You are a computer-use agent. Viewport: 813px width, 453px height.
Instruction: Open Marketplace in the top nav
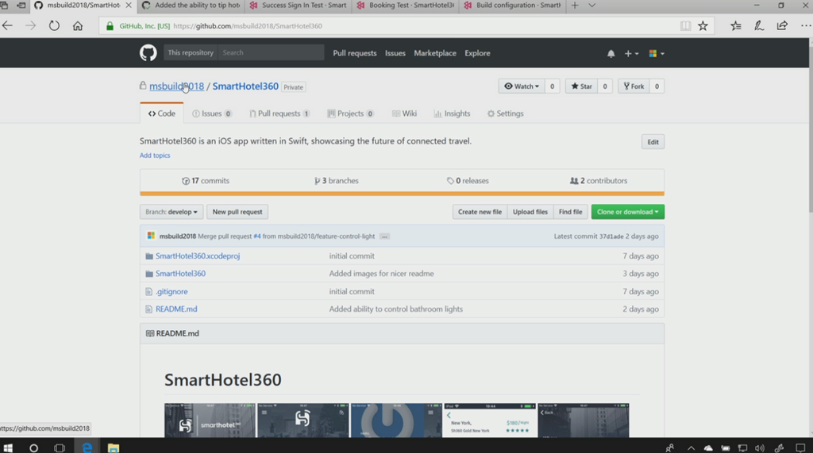(x=435, y=53)
